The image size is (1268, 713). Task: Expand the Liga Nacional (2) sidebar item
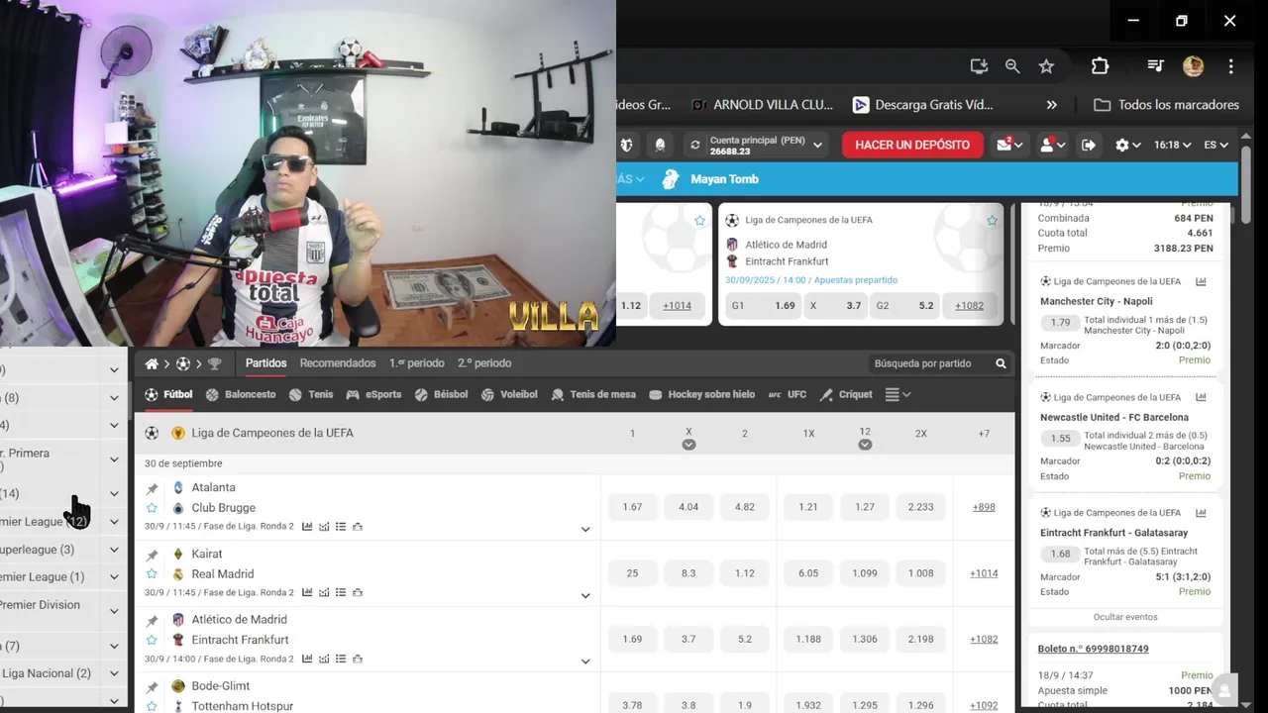pyautogui.click(x=114, y=673)
